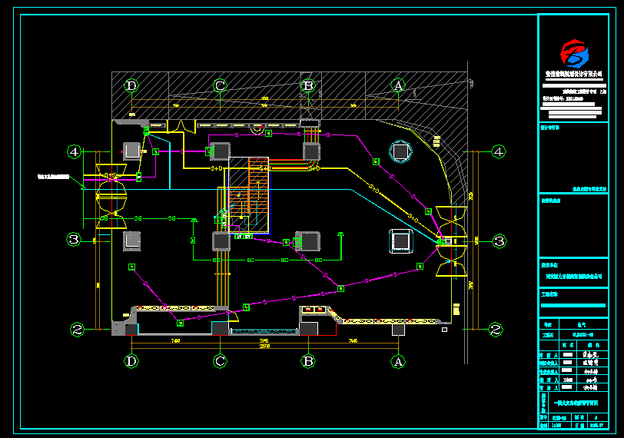Select the overall dimension line at the bottom
The image size is (624, 438).
(x=264, y=346)
